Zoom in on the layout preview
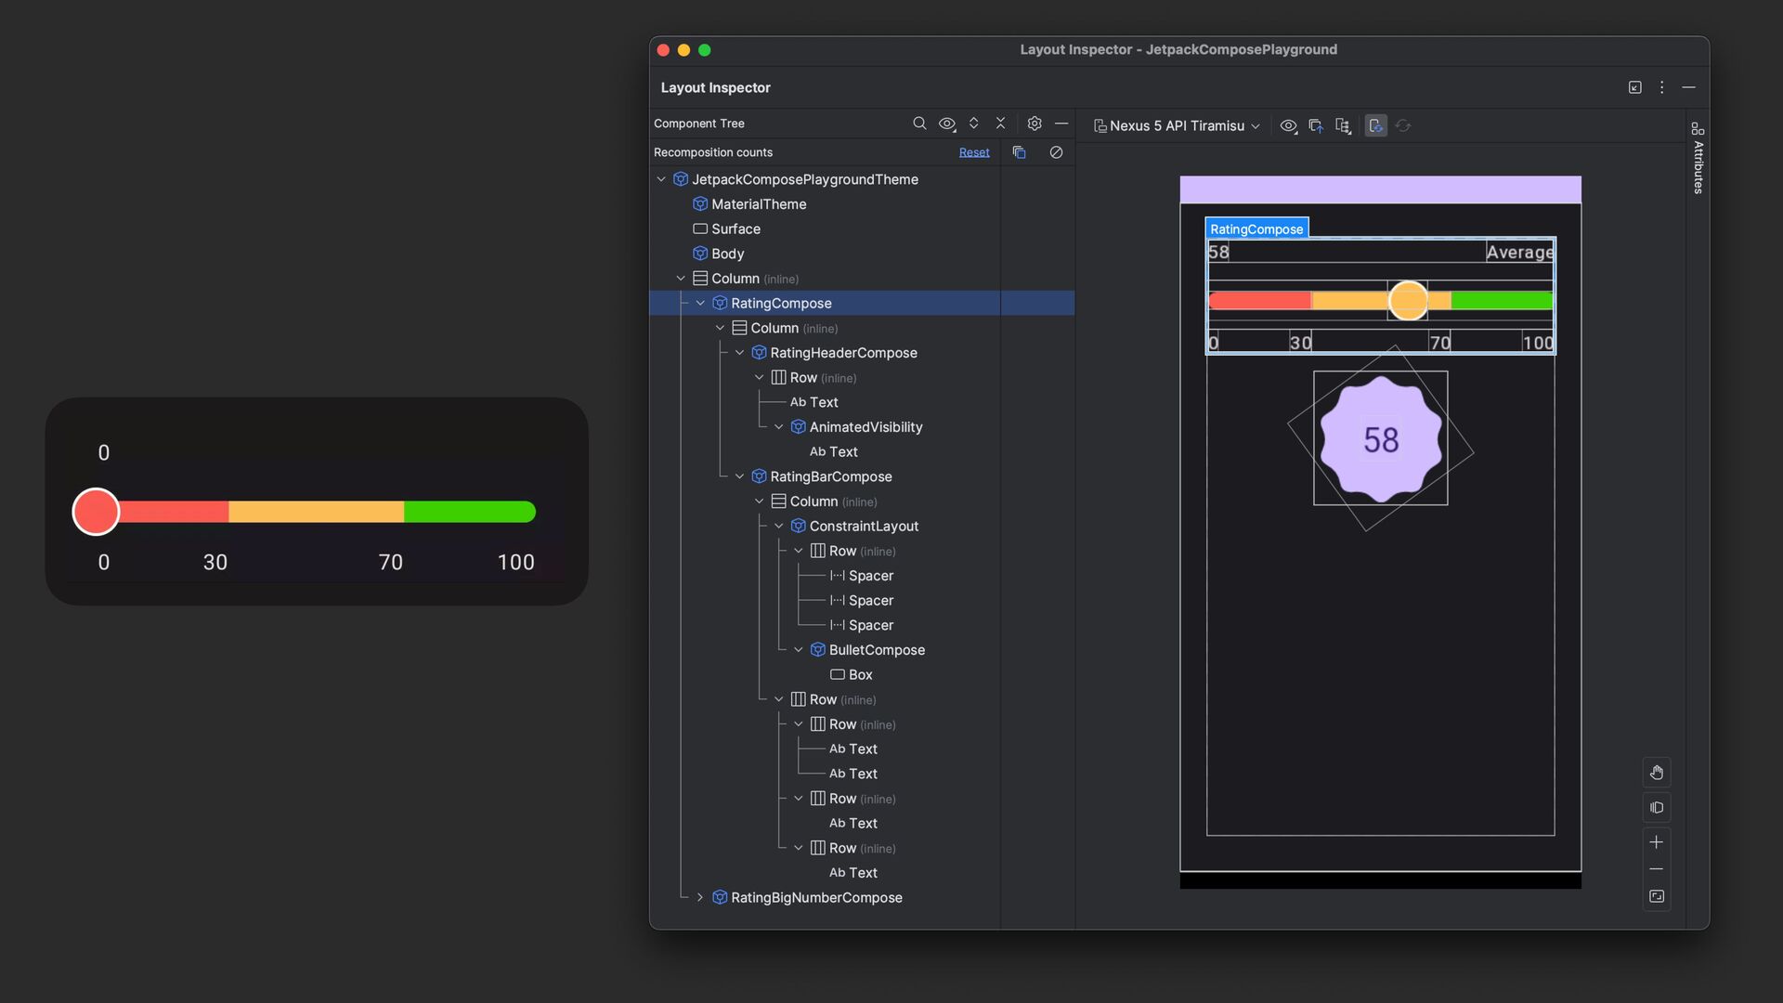 tap(1657, 842)
